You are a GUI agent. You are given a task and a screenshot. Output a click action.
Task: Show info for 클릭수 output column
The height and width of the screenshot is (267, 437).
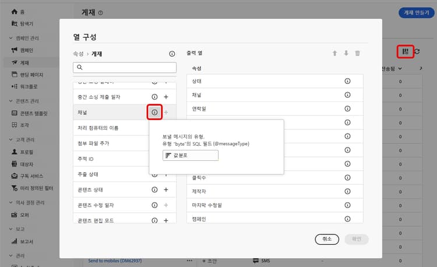(347, 178)
